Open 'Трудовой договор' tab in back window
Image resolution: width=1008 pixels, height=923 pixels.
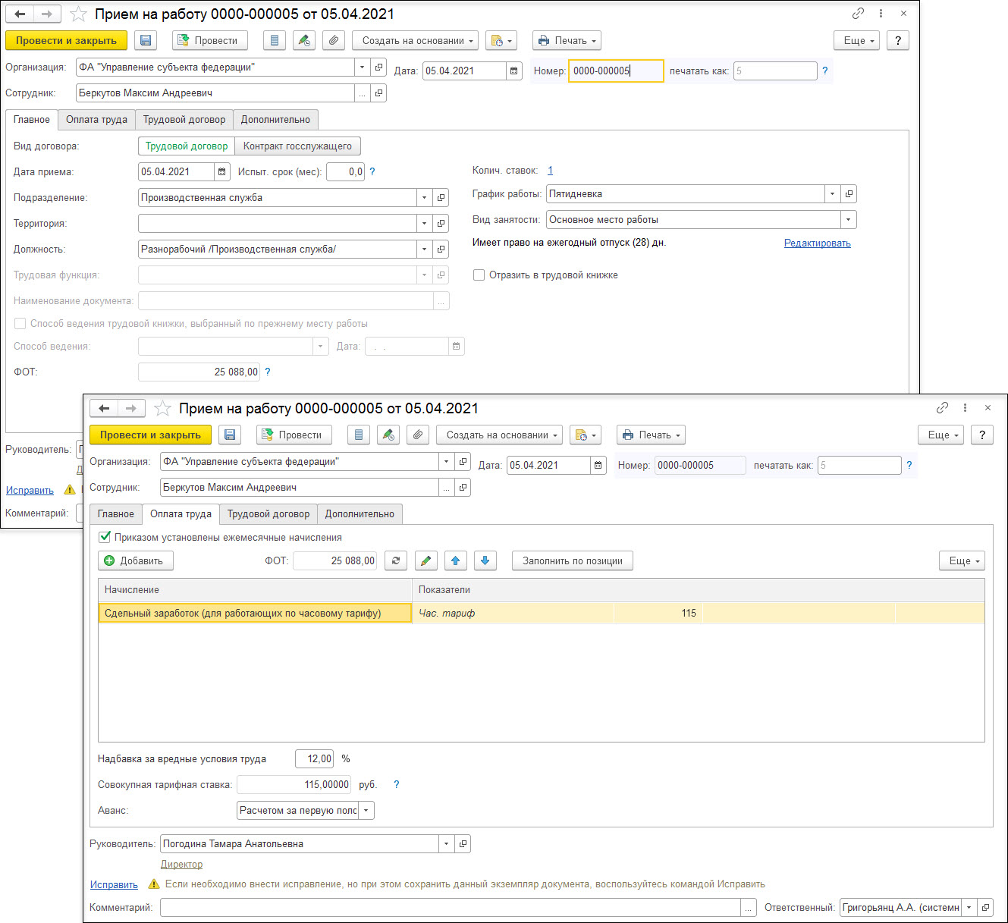click(184, 119)
